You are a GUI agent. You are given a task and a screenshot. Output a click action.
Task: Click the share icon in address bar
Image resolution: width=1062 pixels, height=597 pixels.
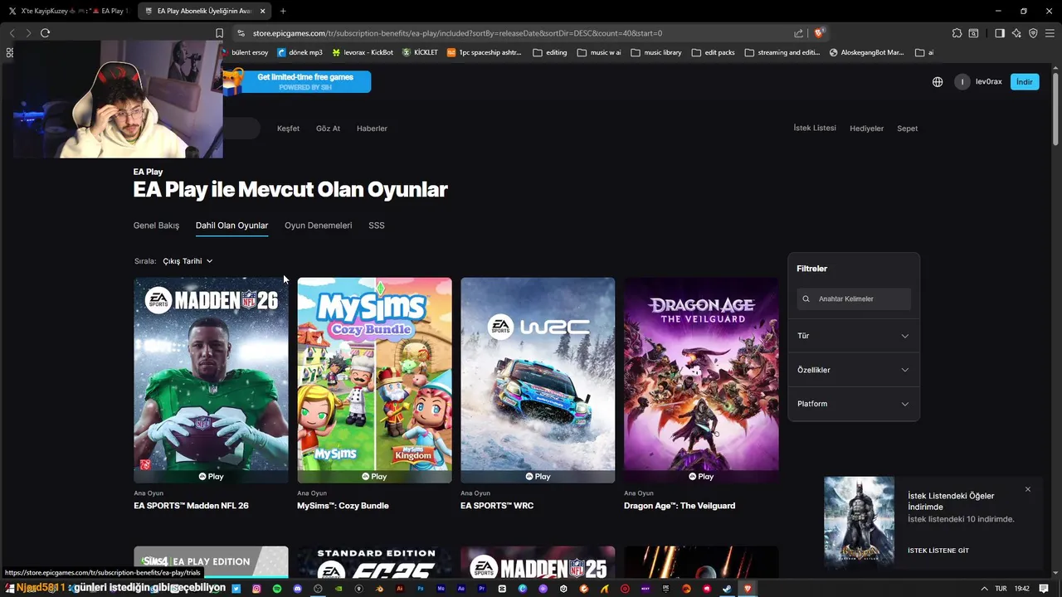tap(798, 33)
